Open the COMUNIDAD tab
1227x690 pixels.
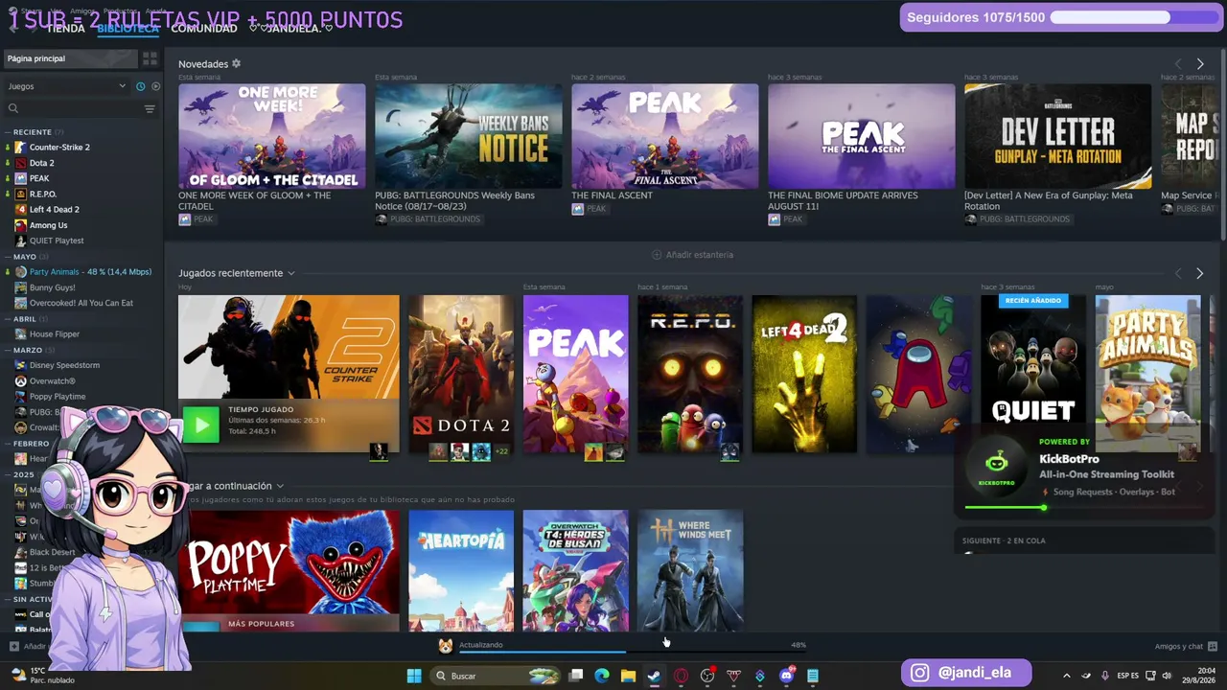tap(204, 29)
